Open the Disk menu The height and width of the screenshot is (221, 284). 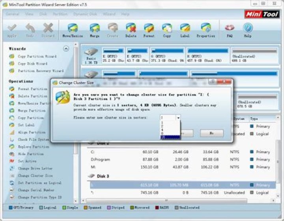pyautogui.click(x=43, y=14)
